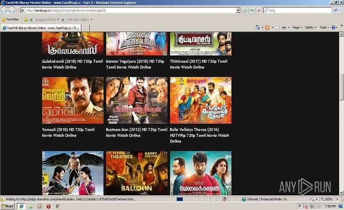The image size is (344, 210).
Task: Expand the Print options dropdown arrow
Action: [289, 27]
